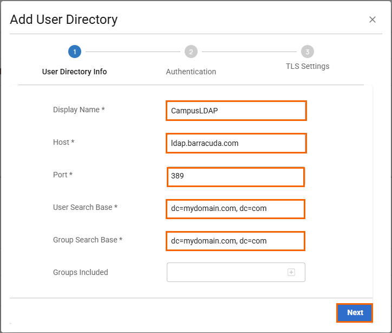Go to the Authentication step label
The image size is (392, 333).
pyautogui.click(x=191, y=72)
